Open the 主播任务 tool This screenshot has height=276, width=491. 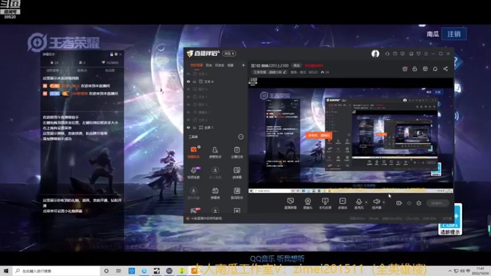tap(237, 152)
